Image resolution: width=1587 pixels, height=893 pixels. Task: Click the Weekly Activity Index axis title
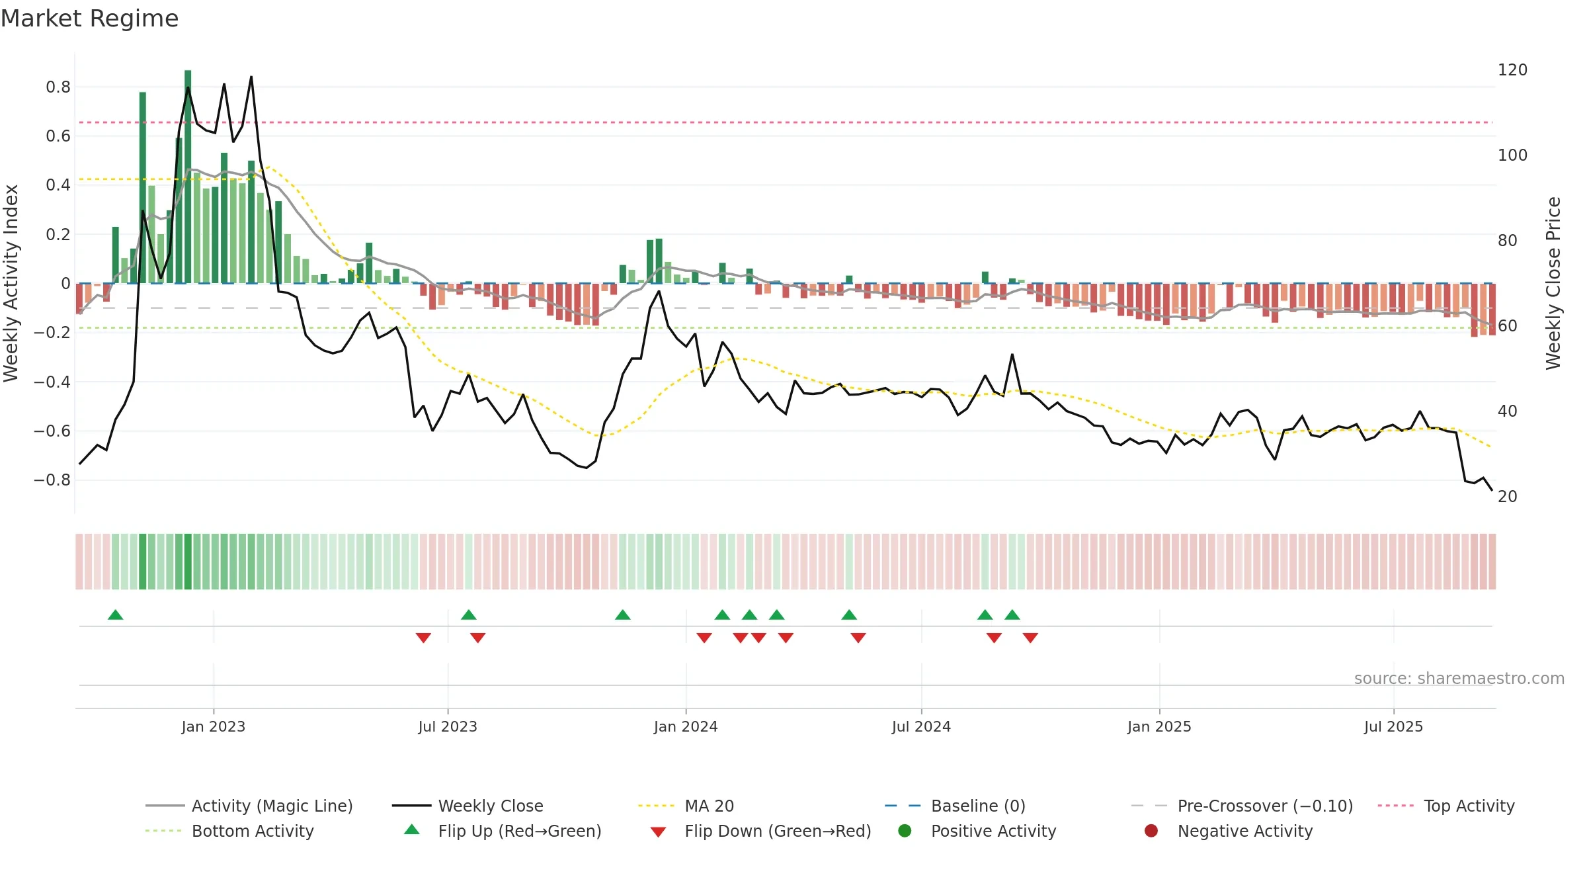[x=11, y=283]
